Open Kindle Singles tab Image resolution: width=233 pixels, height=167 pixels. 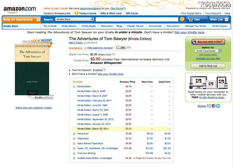(89, 26)
